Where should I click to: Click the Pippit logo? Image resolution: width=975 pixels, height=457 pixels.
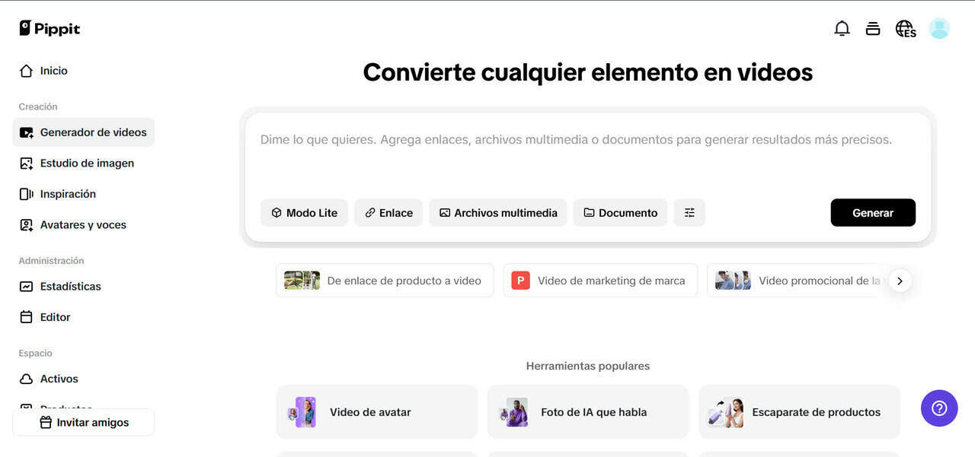point(50,29)
